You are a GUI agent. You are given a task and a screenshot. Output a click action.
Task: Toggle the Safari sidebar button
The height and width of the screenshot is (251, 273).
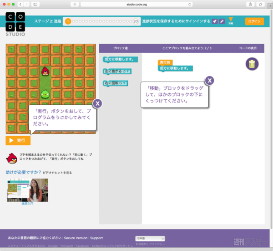click(x=35, y=4)
